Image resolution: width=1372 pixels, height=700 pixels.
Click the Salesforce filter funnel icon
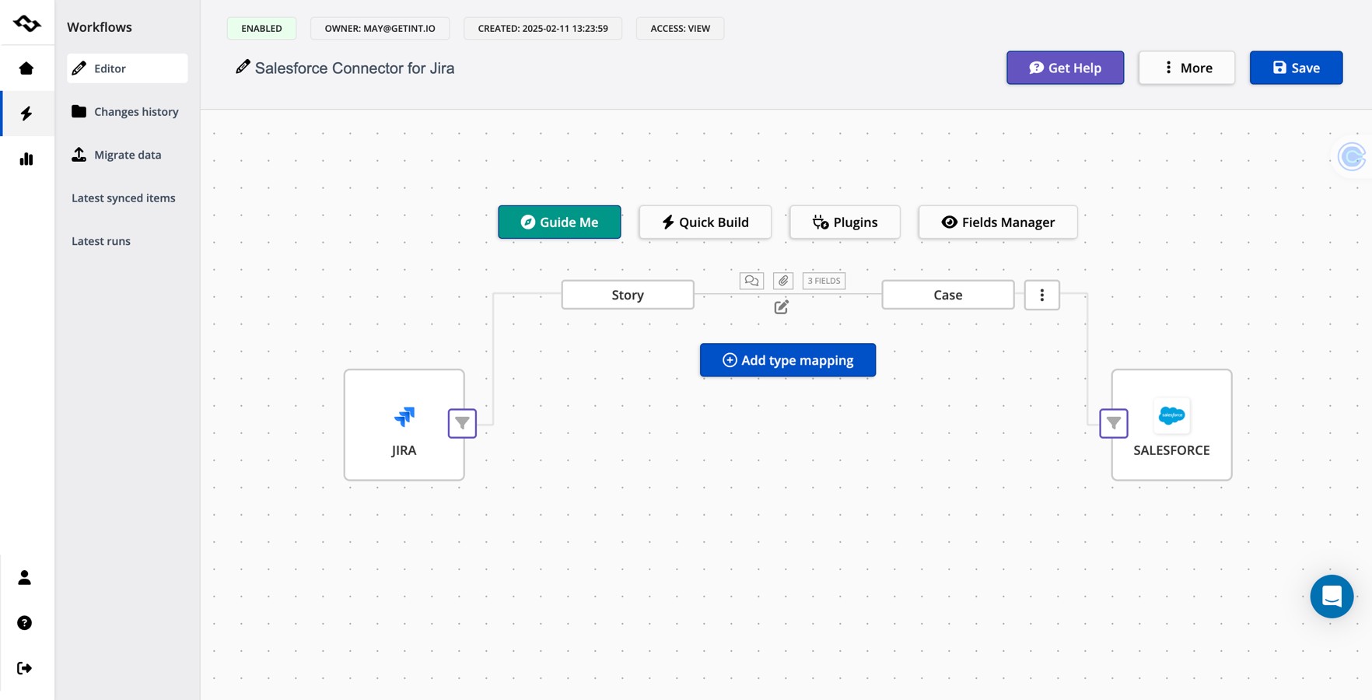[1114, 423]
